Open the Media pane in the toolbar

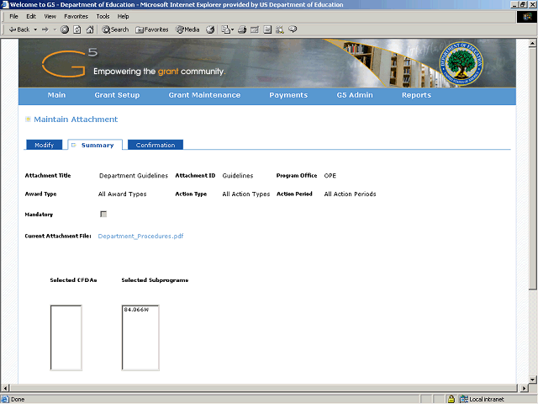tap(187, 29)
